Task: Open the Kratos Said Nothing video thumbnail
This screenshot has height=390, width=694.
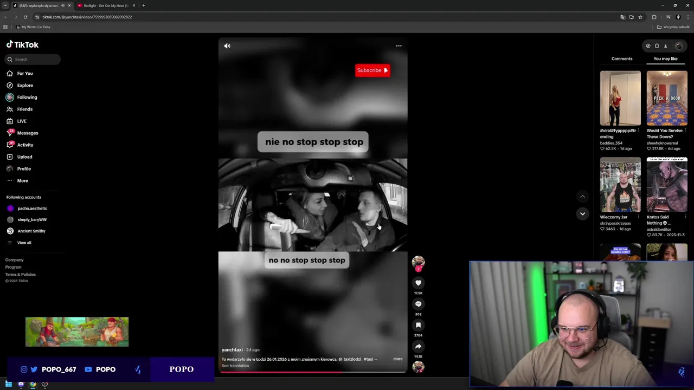Action: pyautogui.click(x=667, y=185)
